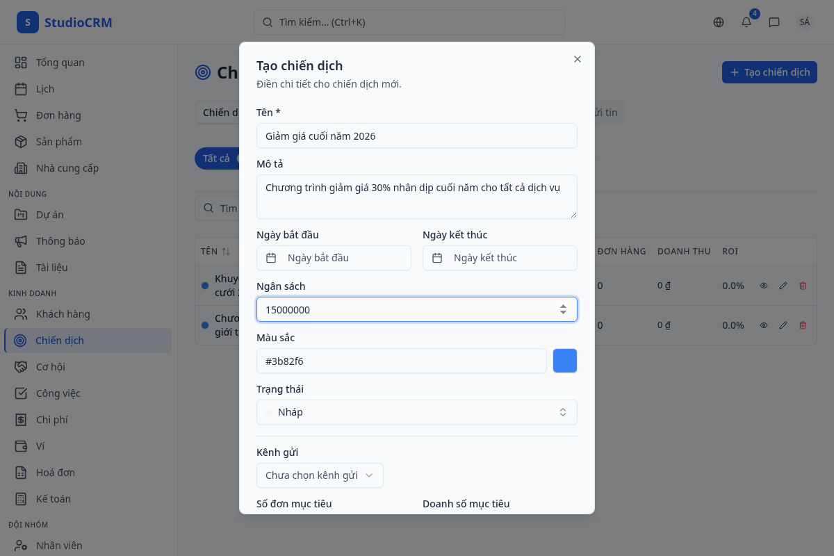The width and height of the screenshot is (834, 556).
Task: Click the StudioCRM logo icon
Action: (x=28, y=22)
